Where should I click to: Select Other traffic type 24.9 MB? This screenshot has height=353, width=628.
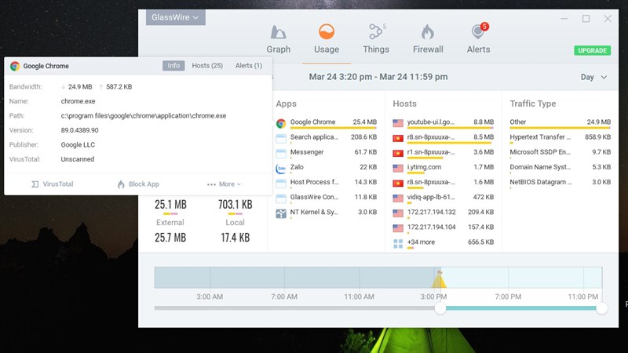pos(560,123)
